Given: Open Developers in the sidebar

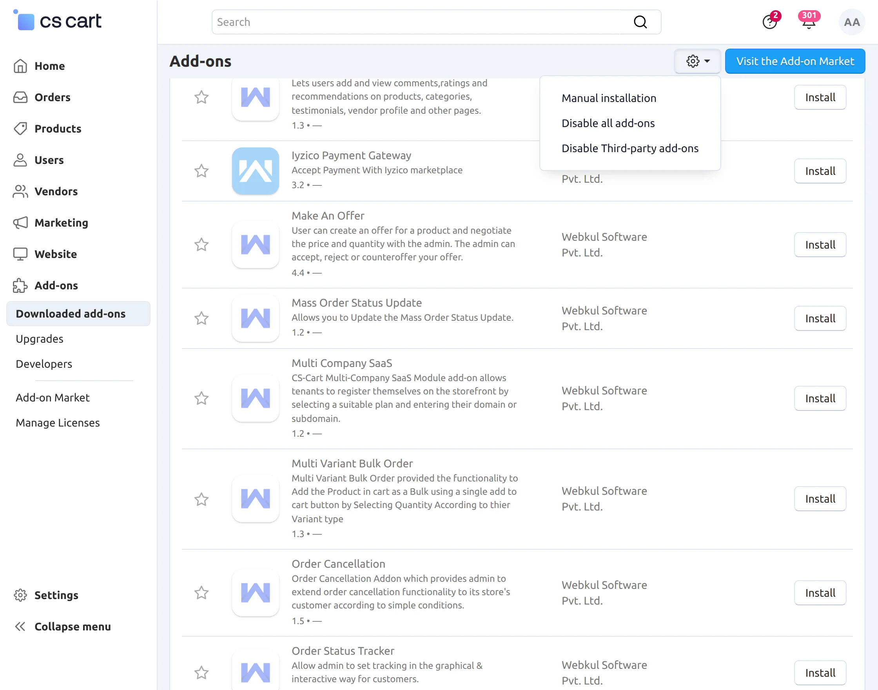Looking at the screenshot, I should [x=44, y=363].
